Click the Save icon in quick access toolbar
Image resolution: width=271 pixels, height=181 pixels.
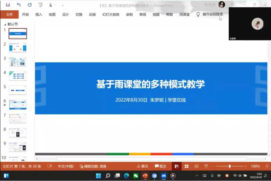coord(8,5)
